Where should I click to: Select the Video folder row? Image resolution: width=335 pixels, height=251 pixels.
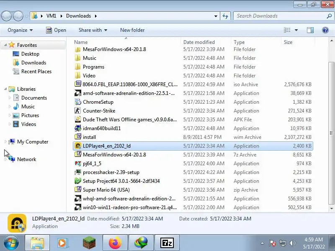[x=193, y=76]
